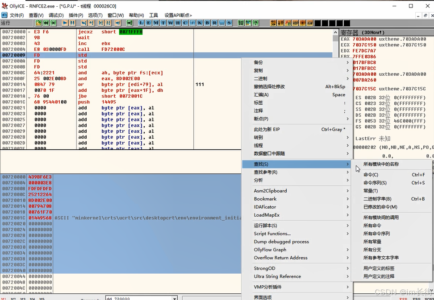Click the Step into toolbar icon
The width and height of the screenshot is (434, 300).
84,23
